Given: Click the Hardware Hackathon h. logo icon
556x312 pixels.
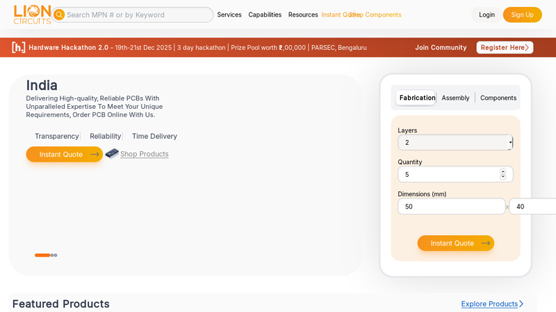Looking at the screenshot, I should pos(19,47).
